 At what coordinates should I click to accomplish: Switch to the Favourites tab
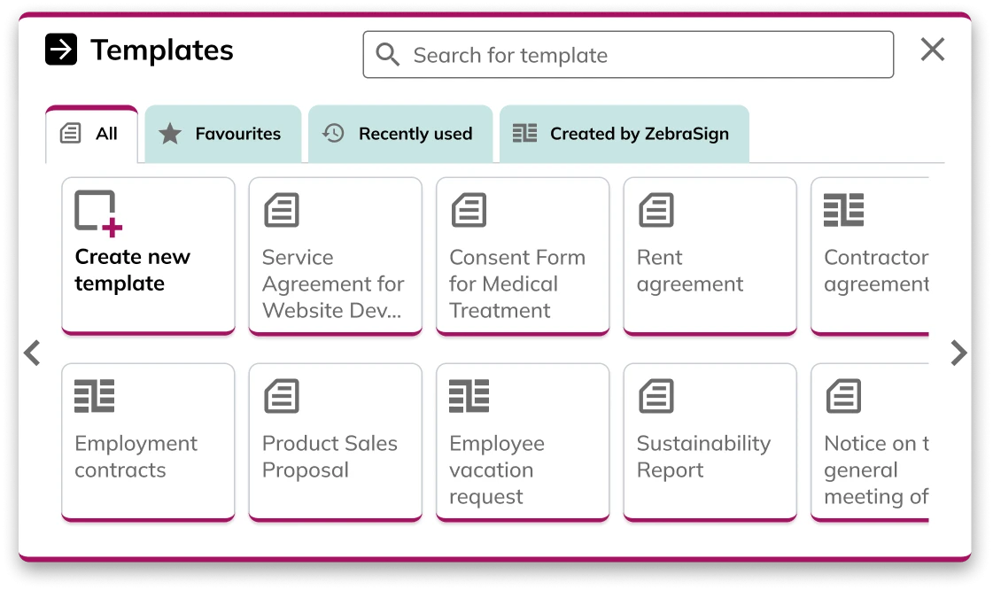(221, 133)
